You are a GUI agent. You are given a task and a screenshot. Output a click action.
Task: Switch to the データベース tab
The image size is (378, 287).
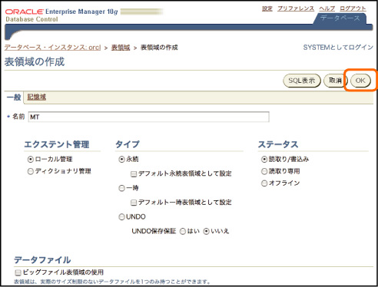[340, 18]
